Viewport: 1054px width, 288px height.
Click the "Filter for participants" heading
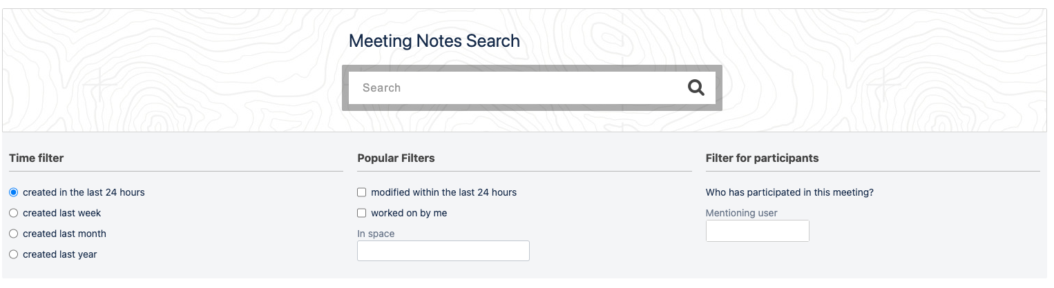tap(762, 158)
